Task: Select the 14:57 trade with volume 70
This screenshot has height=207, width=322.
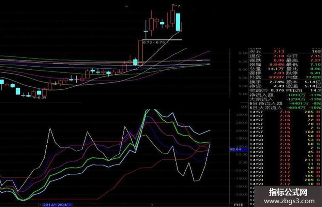Action: pyautogui.click(x=285, y=124)
